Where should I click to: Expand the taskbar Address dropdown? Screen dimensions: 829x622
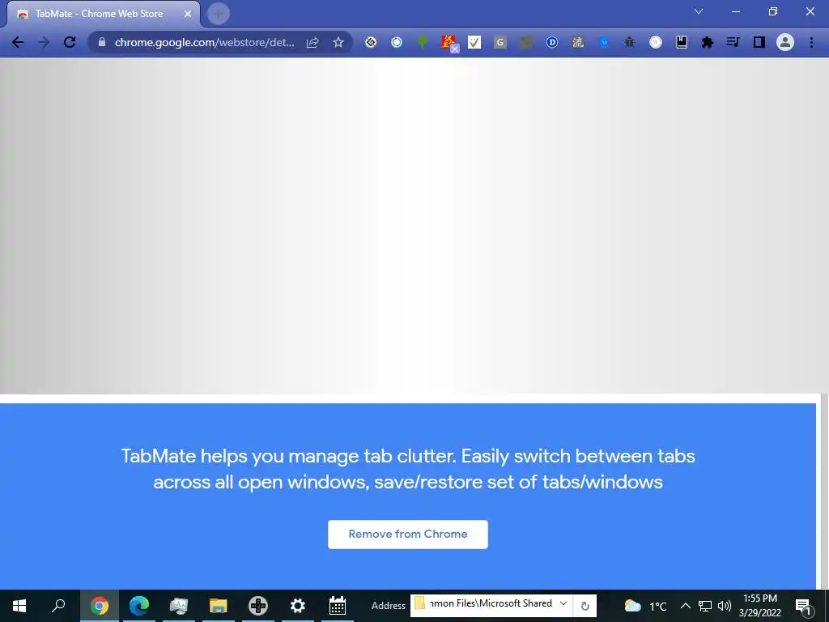563,603
